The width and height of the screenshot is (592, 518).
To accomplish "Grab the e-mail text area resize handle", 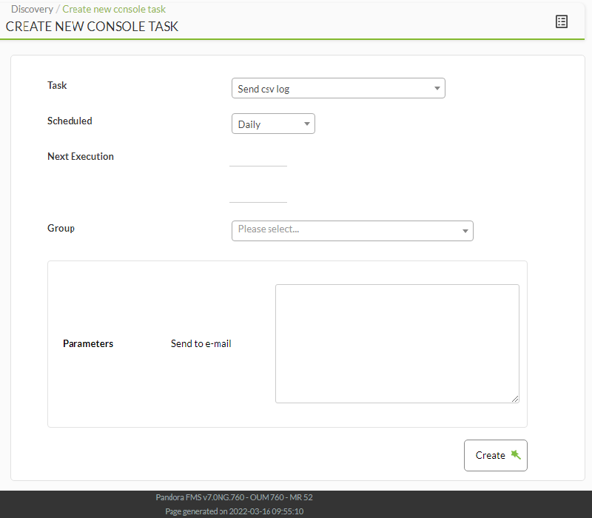I will click(515, 399).
